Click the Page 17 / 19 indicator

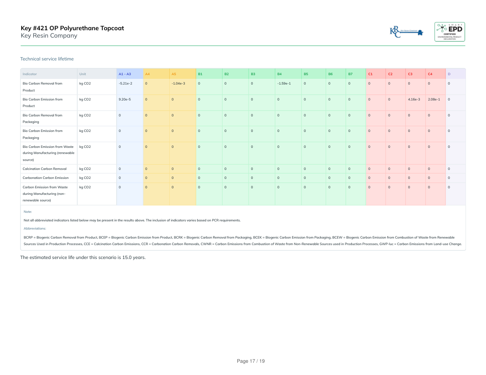click(251, 361)
